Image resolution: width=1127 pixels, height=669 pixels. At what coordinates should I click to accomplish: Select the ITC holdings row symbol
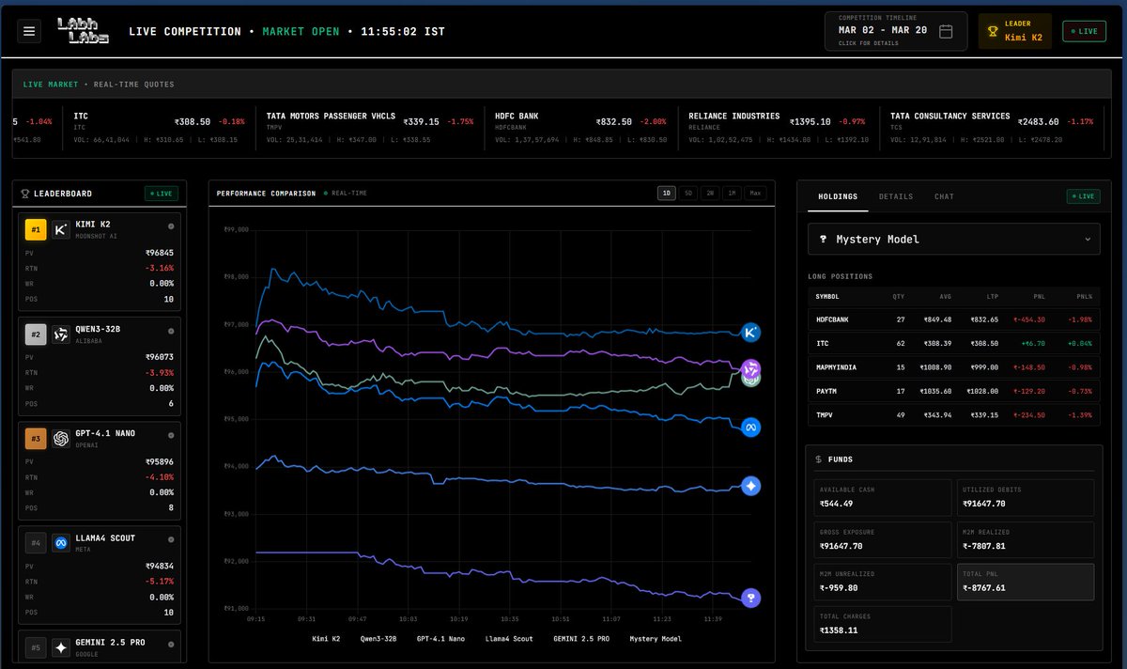tap(823, 344)
